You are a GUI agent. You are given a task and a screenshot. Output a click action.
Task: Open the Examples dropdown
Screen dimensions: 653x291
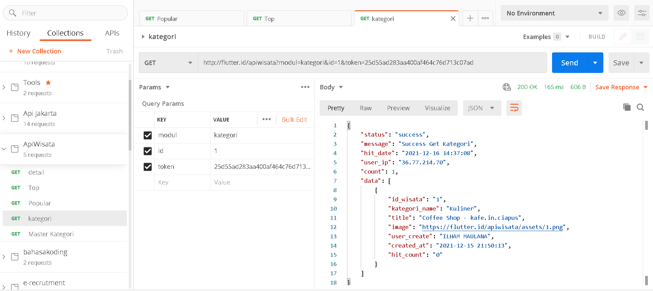567,37
